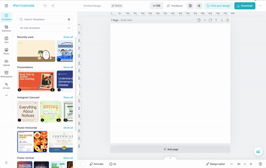Show all Instagram Carousel templates
The image size is (266, 168).
[68, 97]
